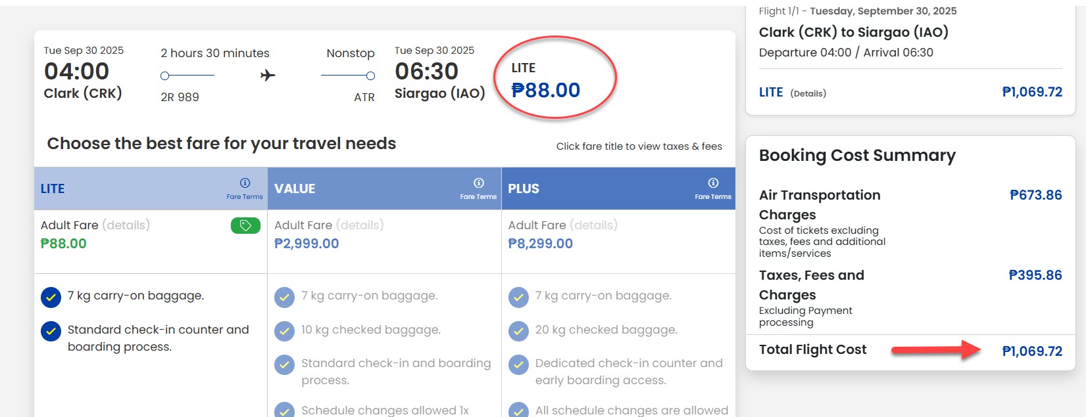1086x417 pixels.
Task: Select the LITE fare tab header
Action: click(x=53, y=189)
